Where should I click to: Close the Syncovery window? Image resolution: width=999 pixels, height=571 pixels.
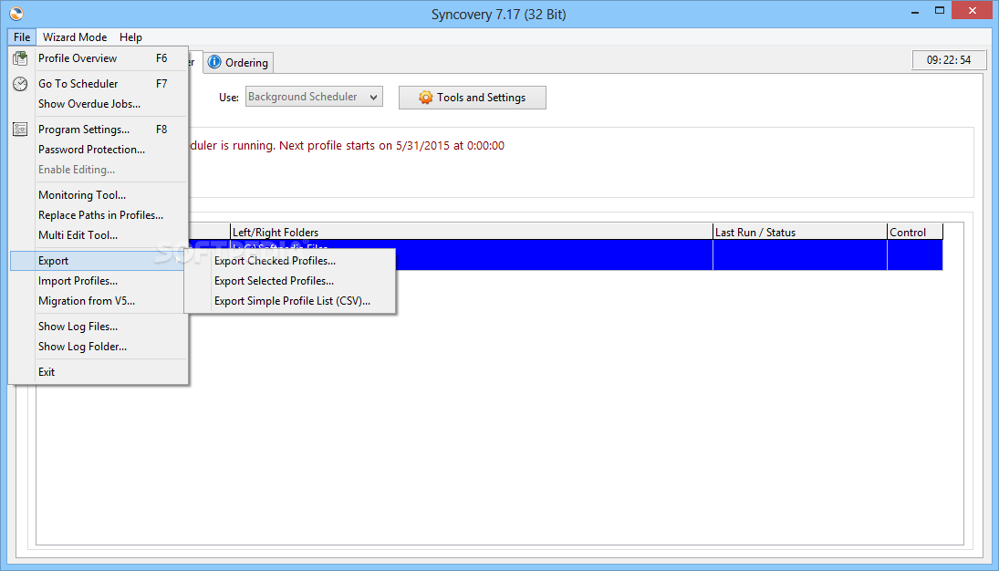tap(973, 11)
